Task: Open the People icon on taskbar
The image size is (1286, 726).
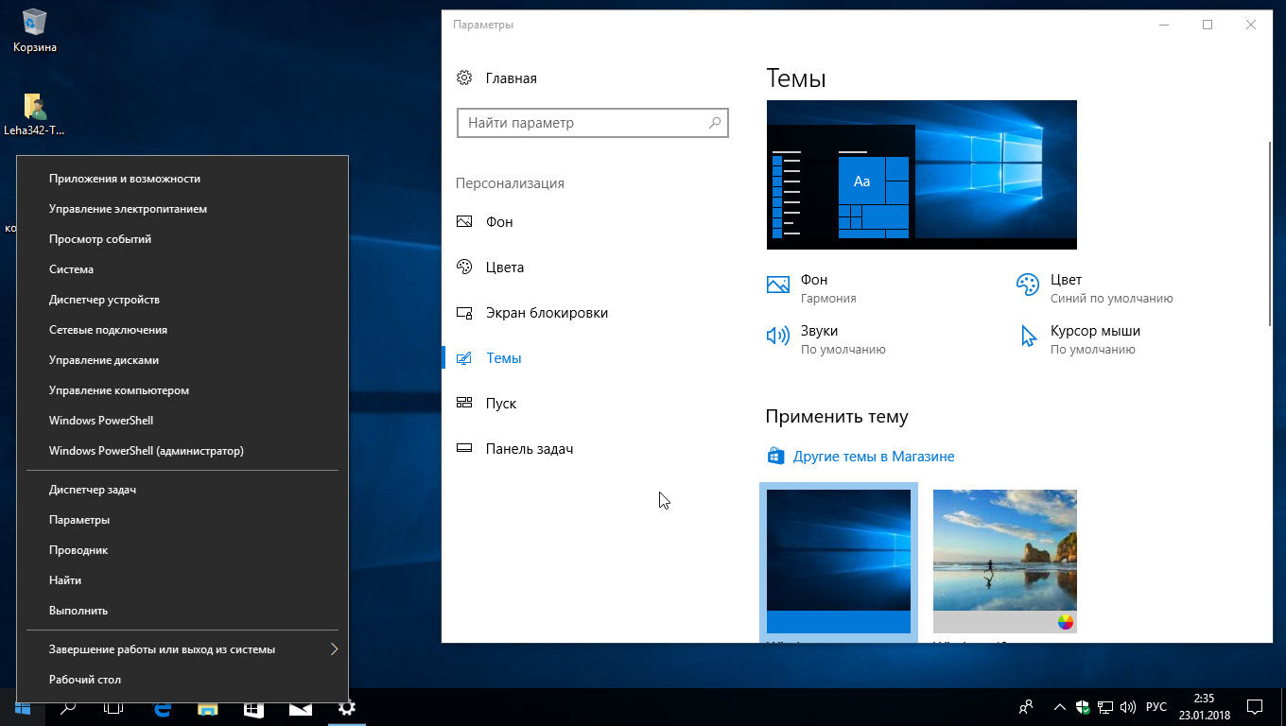Action: pos(1026,707)
